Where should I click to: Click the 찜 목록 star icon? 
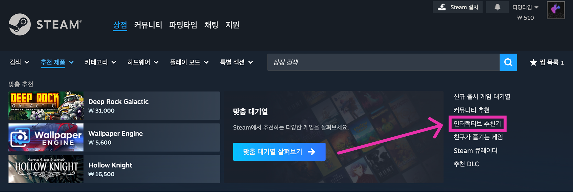point(533,62)
